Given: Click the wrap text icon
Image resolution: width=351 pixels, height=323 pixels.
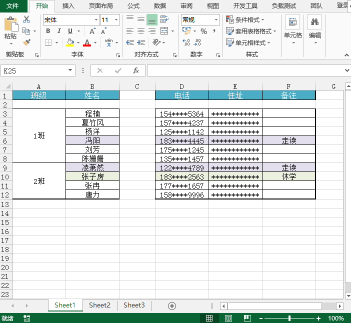Looking at the screenshot, I should (164, 19).
